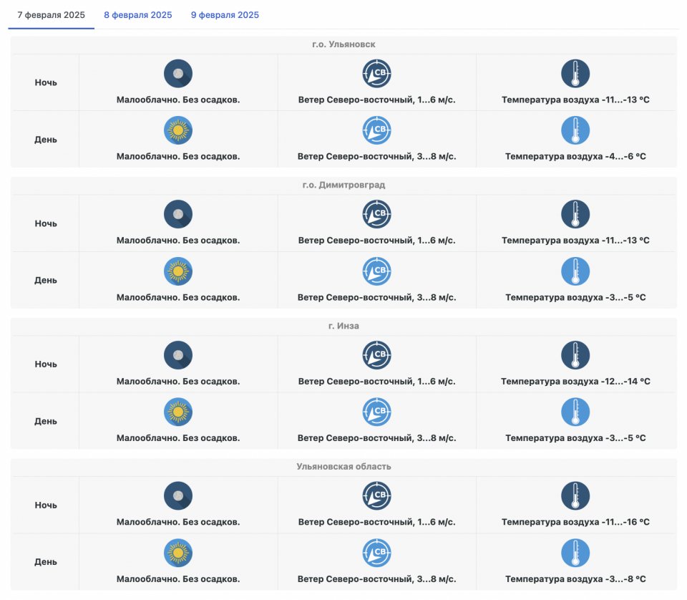Image resolution: width=687 pixels, height=600 pixels.
Task: Click the Димитровград day wind compass icon
Action: click(x=376, y=271)
